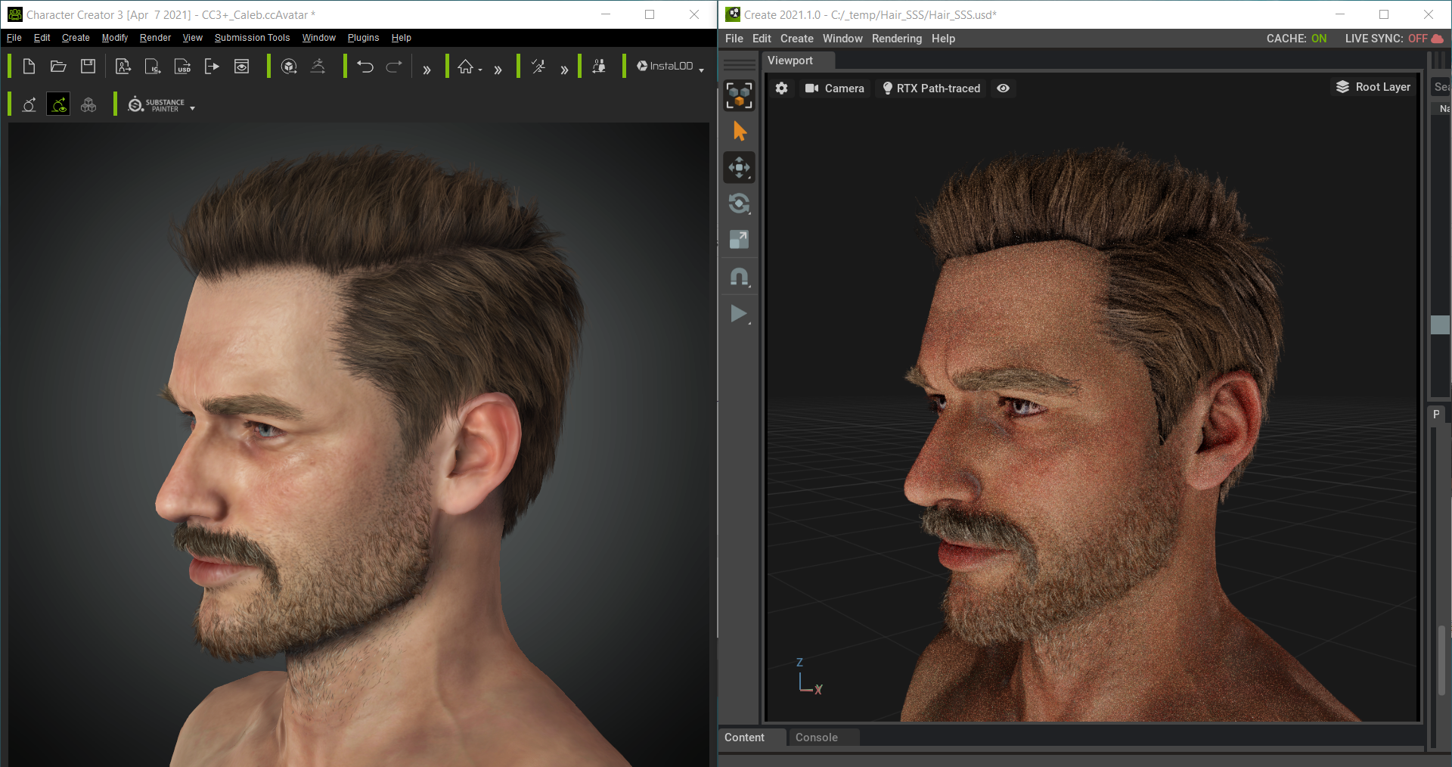Image resolution: width=1452 pixels, height=767 pixels.
Task: Open RTX Path-traced renderer dropdown
Action: pos(931,88)
